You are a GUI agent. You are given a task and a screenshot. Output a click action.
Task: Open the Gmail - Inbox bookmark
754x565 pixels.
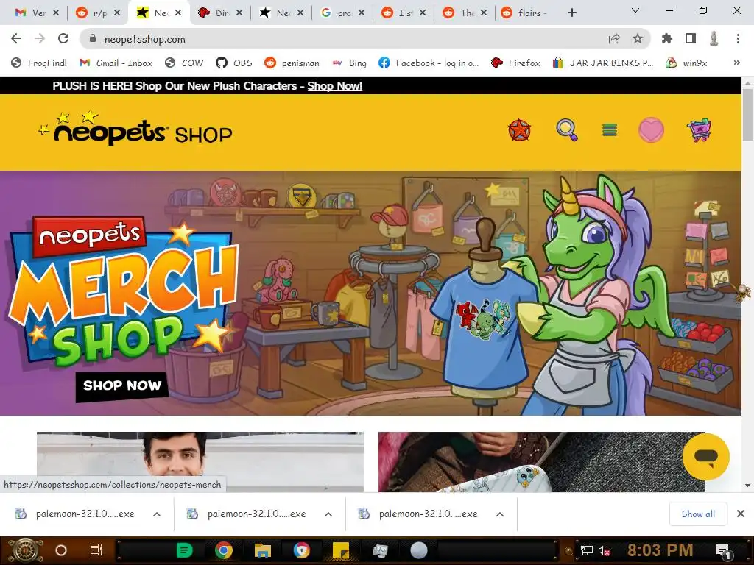116,63
